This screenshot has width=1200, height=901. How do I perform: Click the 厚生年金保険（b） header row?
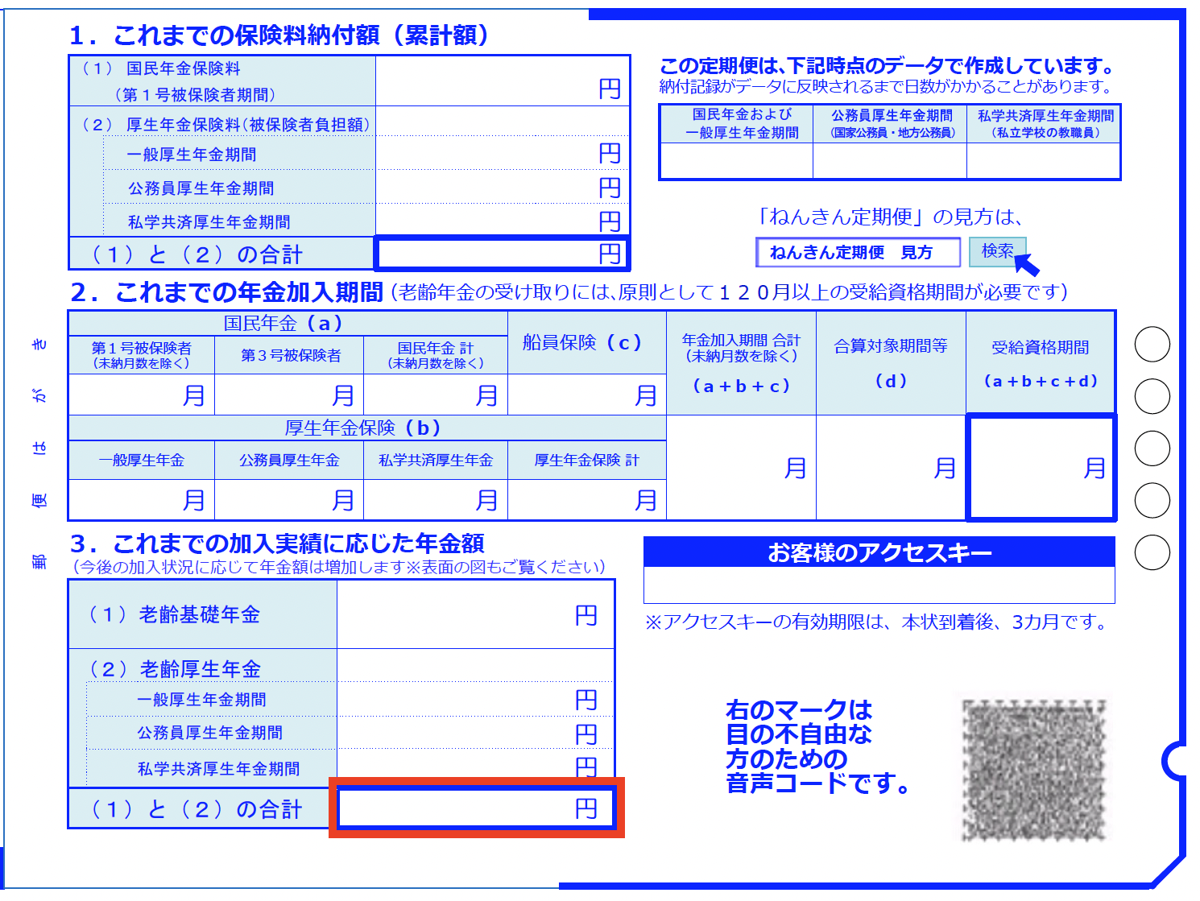[367, 428]
